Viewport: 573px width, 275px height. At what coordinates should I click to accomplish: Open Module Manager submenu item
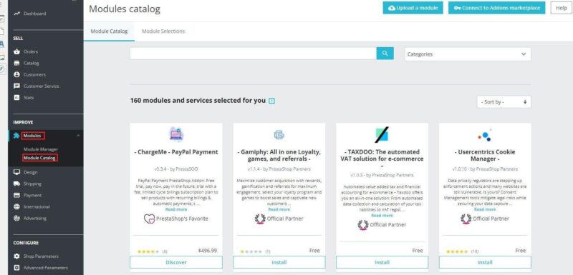[x=41, y=149]
